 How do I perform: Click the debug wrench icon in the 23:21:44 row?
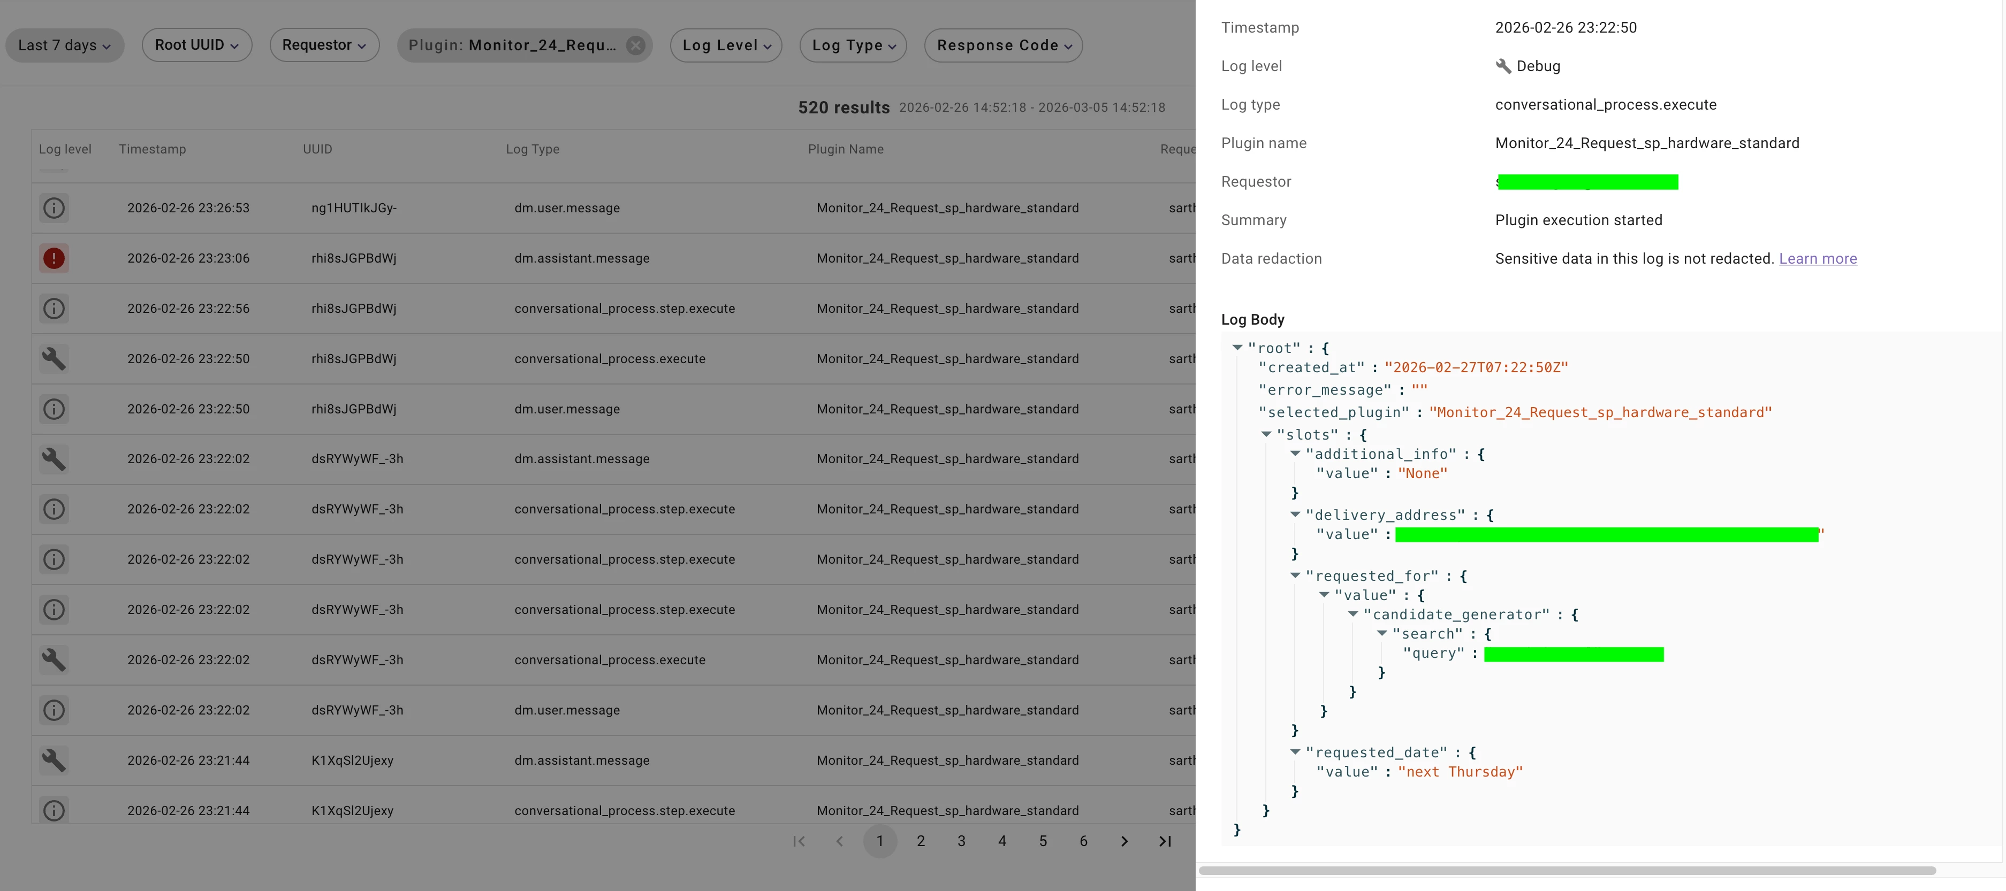tap(54, 761)
